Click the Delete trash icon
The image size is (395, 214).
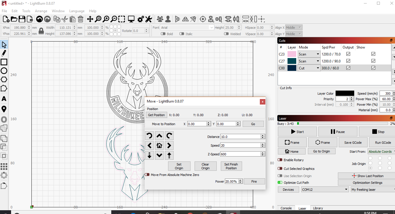click(81, 19)
